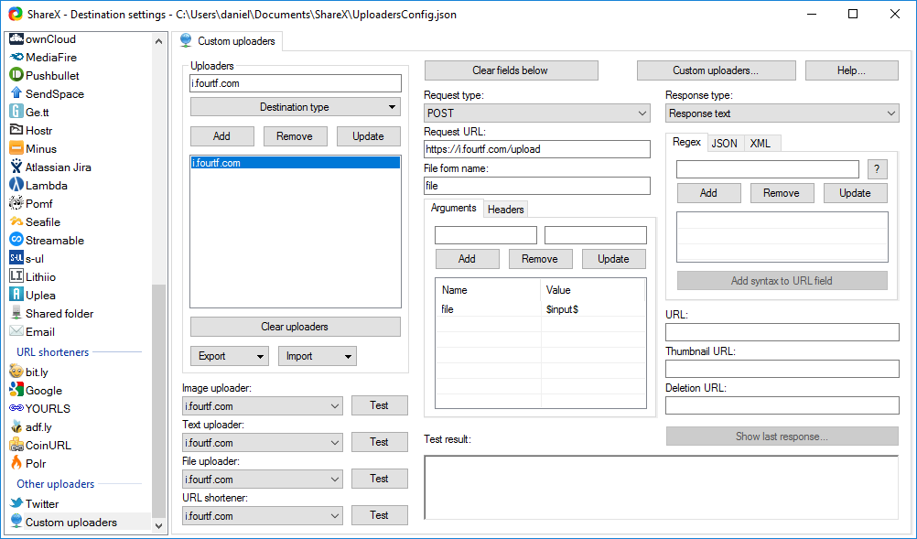Select the Pomf icon
The image size is (917, 539).
[16, 203]
